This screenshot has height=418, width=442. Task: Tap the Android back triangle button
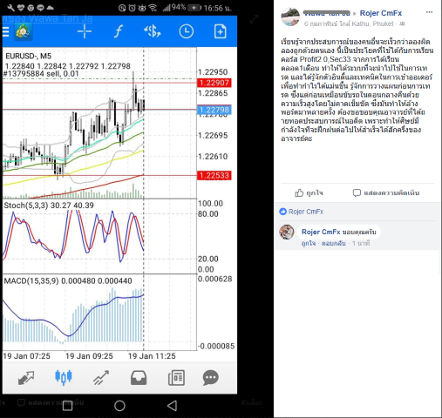pos(173,406)
